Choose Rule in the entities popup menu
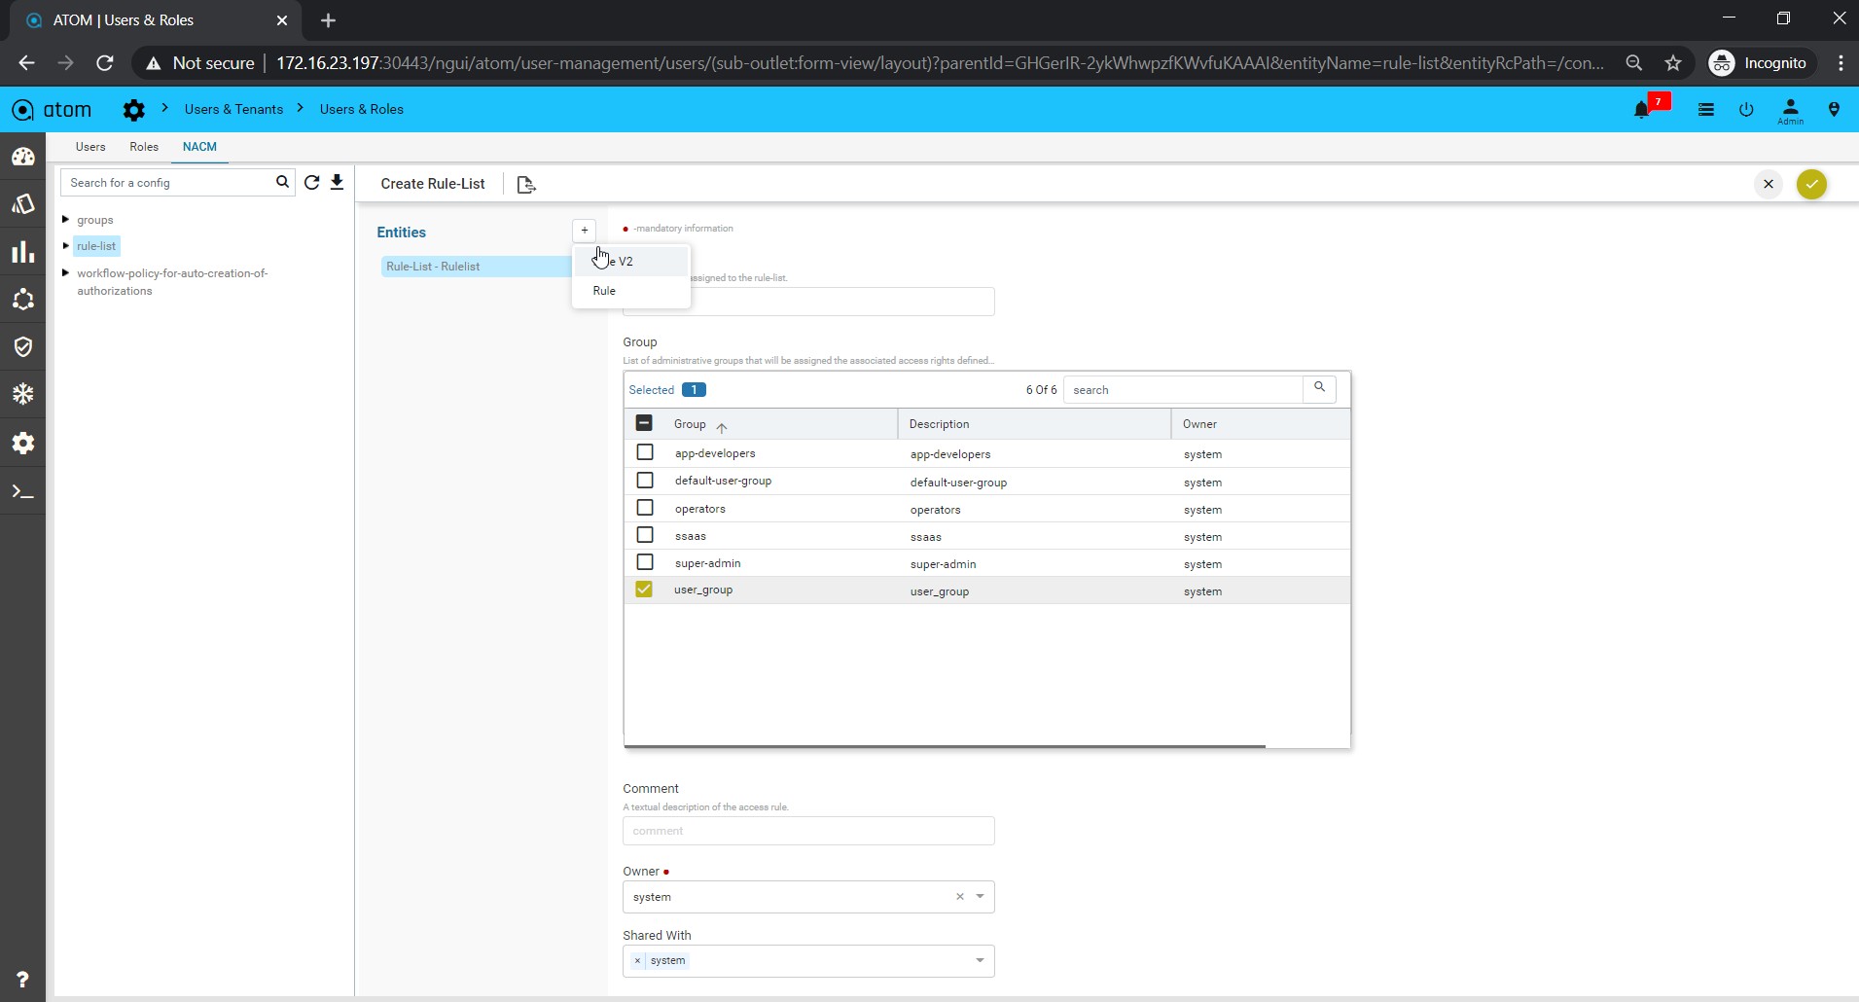 631,291
